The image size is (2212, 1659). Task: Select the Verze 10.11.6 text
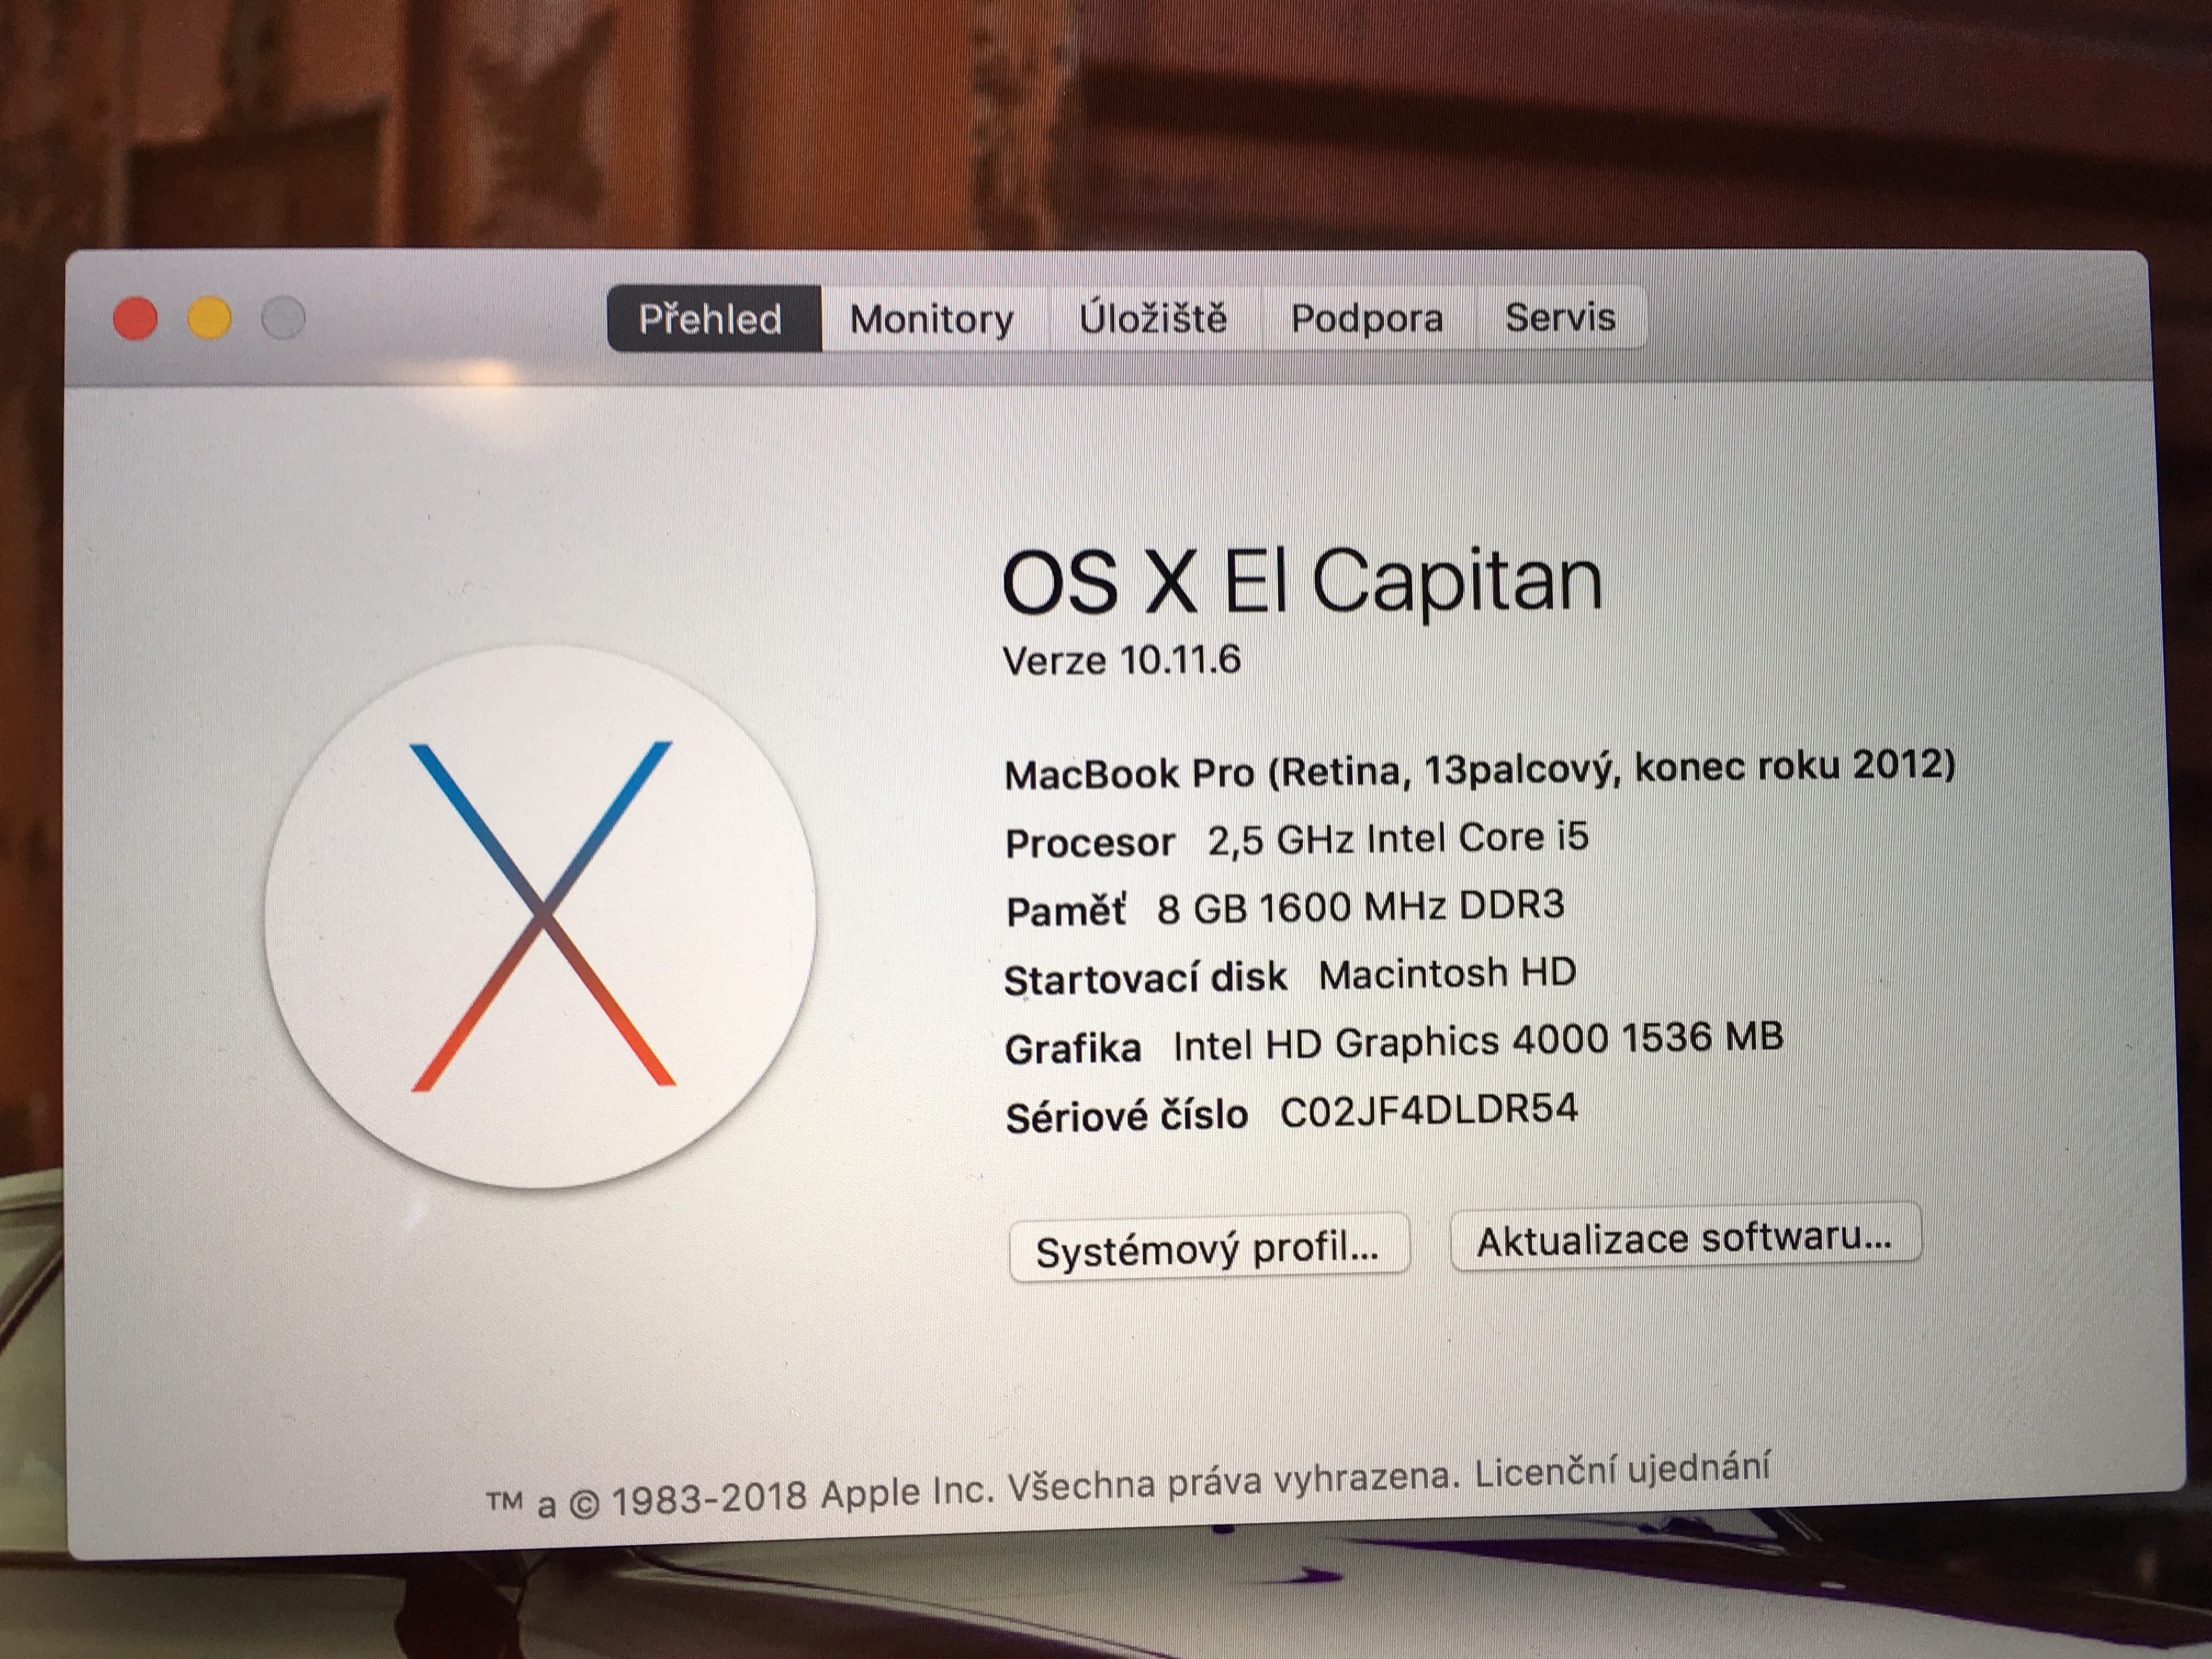1122,661
